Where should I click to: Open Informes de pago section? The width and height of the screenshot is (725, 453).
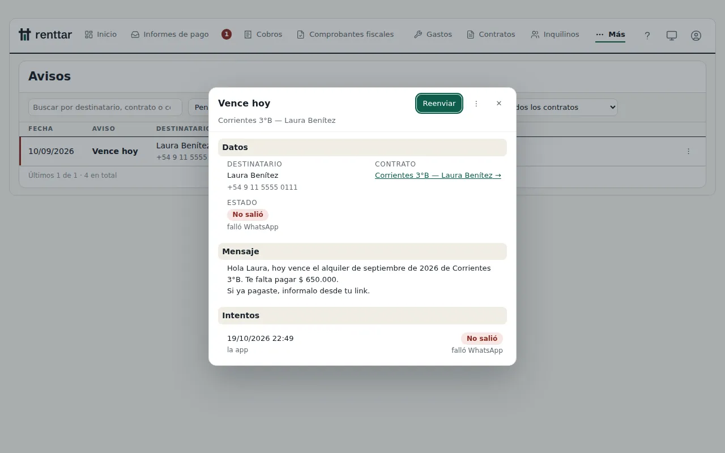coord(170,35)
